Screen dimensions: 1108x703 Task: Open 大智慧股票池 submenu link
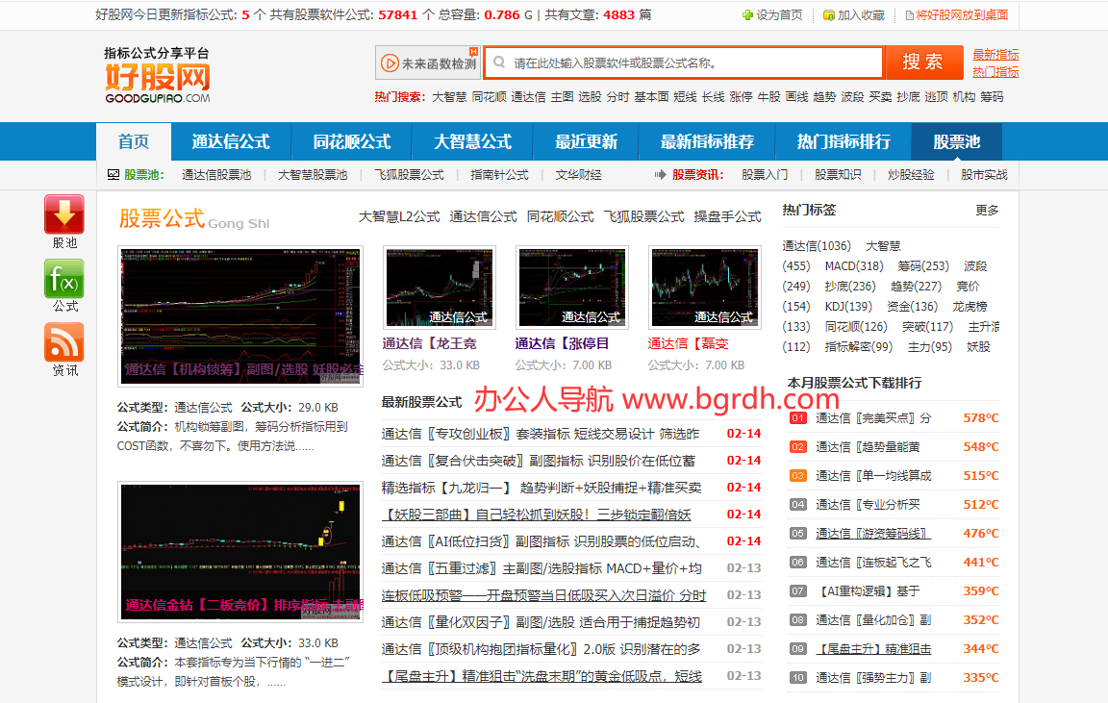313,174
